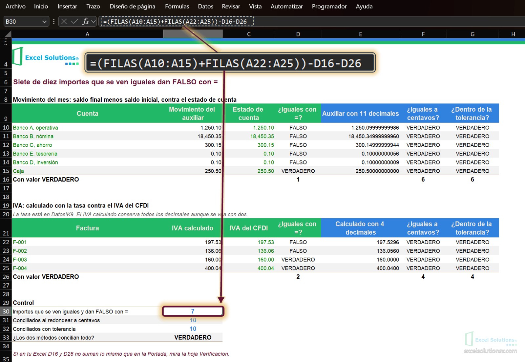Click the Excel Solutions logo image
Image resolution: width=525 pixels, height=362 pixels.
click(x=46, y=57)
